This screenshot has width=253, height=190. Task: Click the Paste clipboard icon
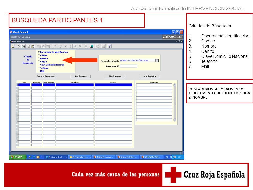pos(33,46)
